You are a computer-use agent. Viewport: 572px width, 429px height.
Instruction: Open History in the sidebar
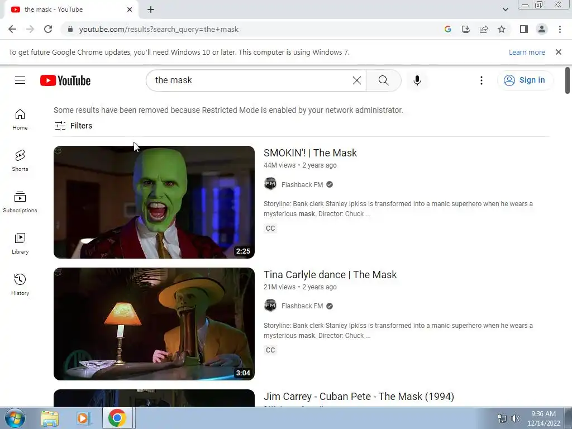point(20,284)
